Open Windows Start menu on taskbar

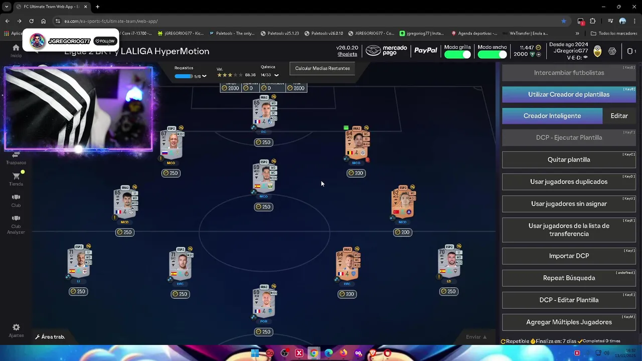pyautogui.click(x=255, y=353)
